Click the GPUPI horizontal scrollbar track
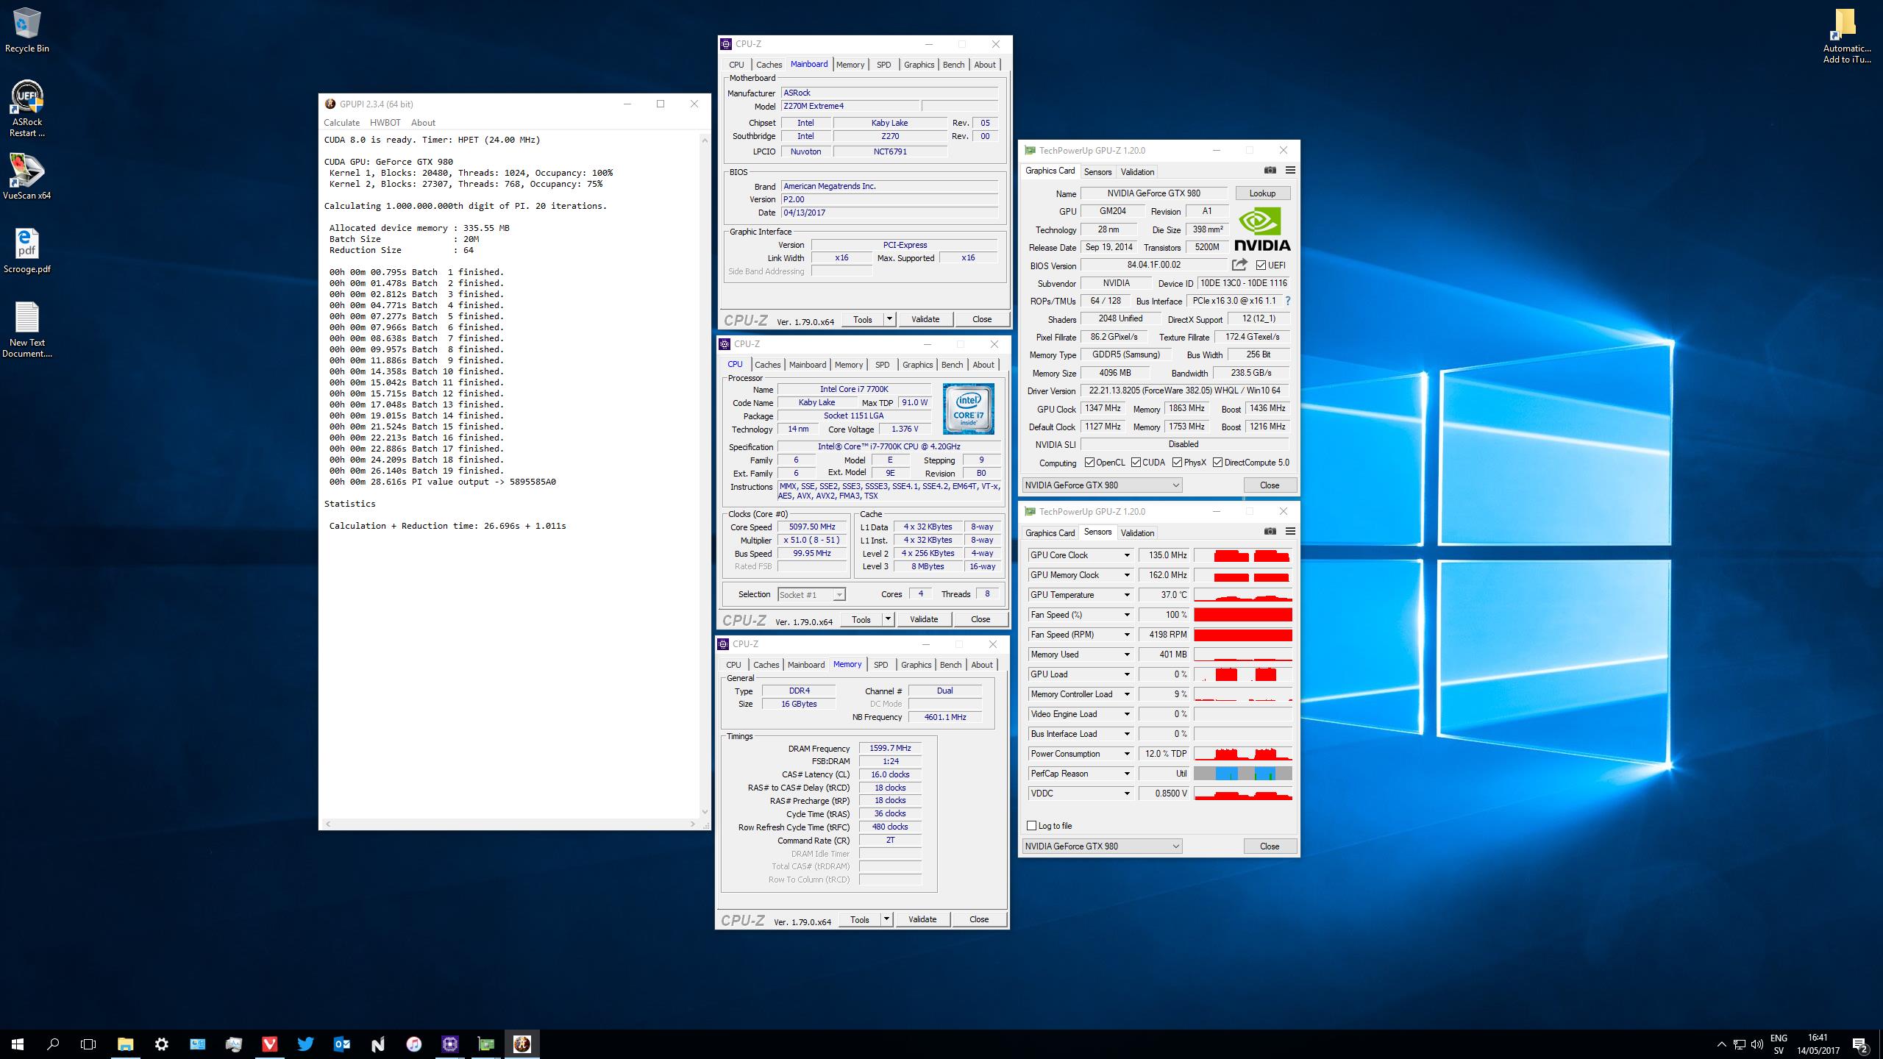Viewport: 1883px width, 1059px height. pos(510,824)
